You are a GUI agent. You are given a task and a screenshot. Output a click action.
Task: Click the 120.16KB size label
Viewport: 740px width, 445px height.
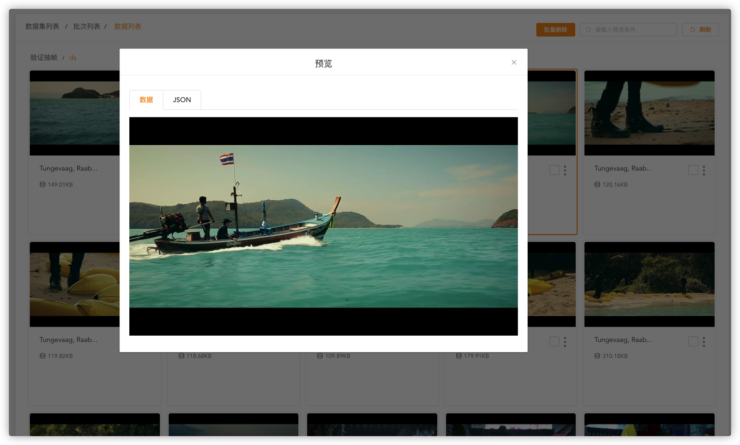click(615, 185)
